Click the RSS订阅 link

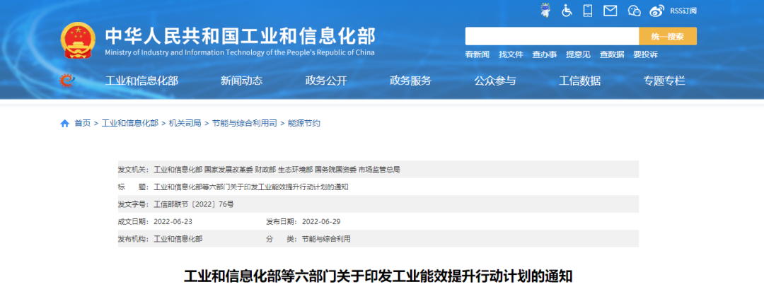(683, 11)
